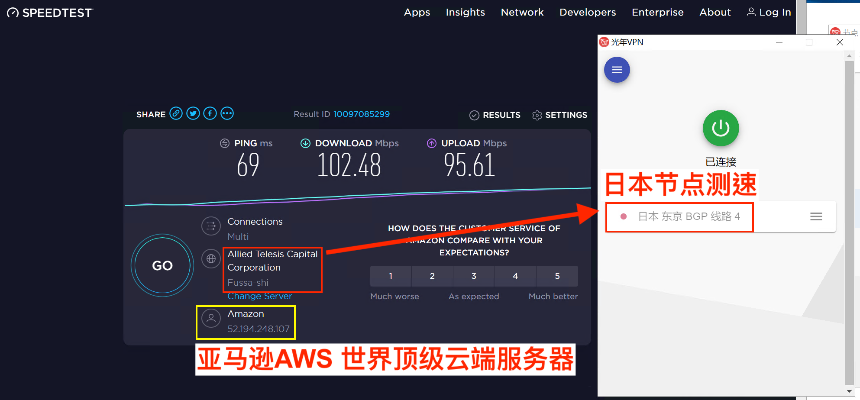Rate Amazon service as 2

(432, 276)
